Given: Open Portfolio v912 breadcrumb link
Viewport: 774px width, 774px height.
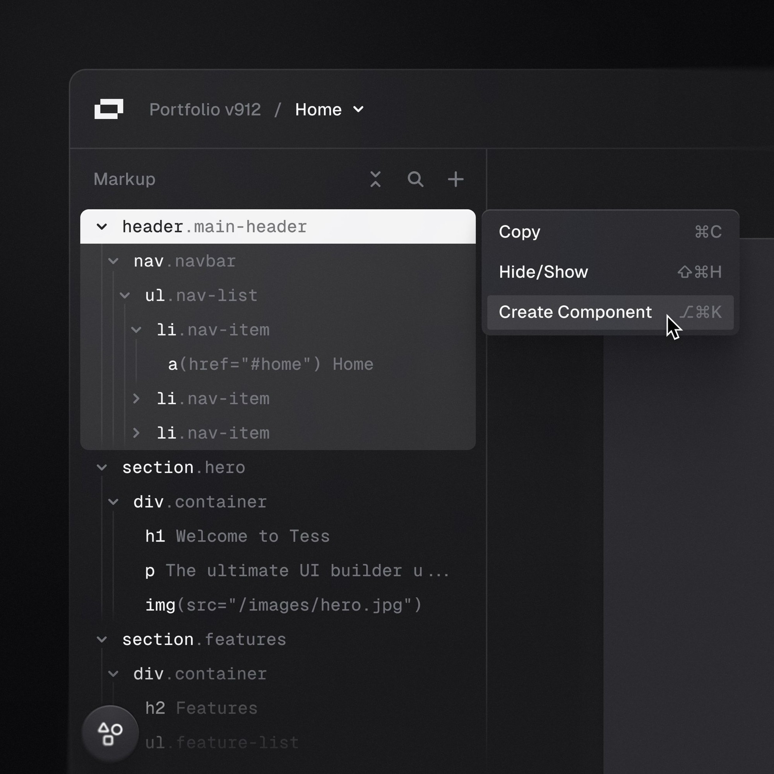Looking at the screenshot, I should 205,110.
